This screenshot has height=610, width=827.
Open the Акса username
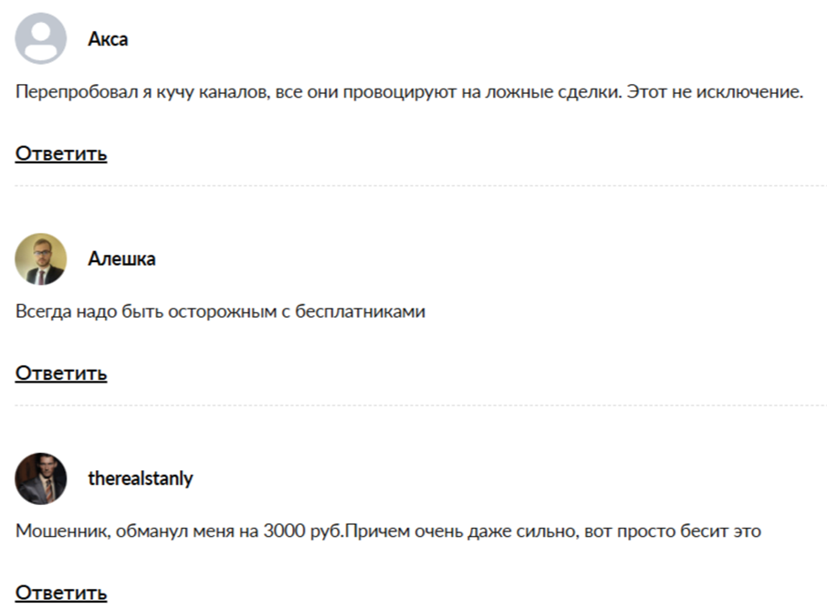click(x=108, y=39)
